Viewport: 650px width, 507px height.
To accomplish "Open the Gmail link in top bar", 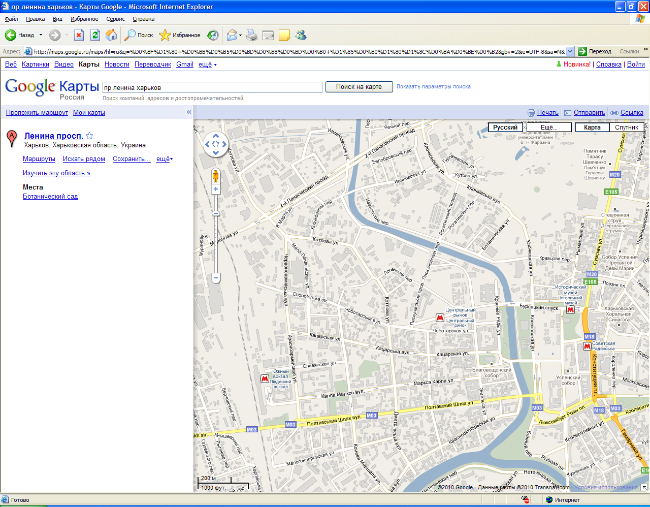I will click(185, 65).
